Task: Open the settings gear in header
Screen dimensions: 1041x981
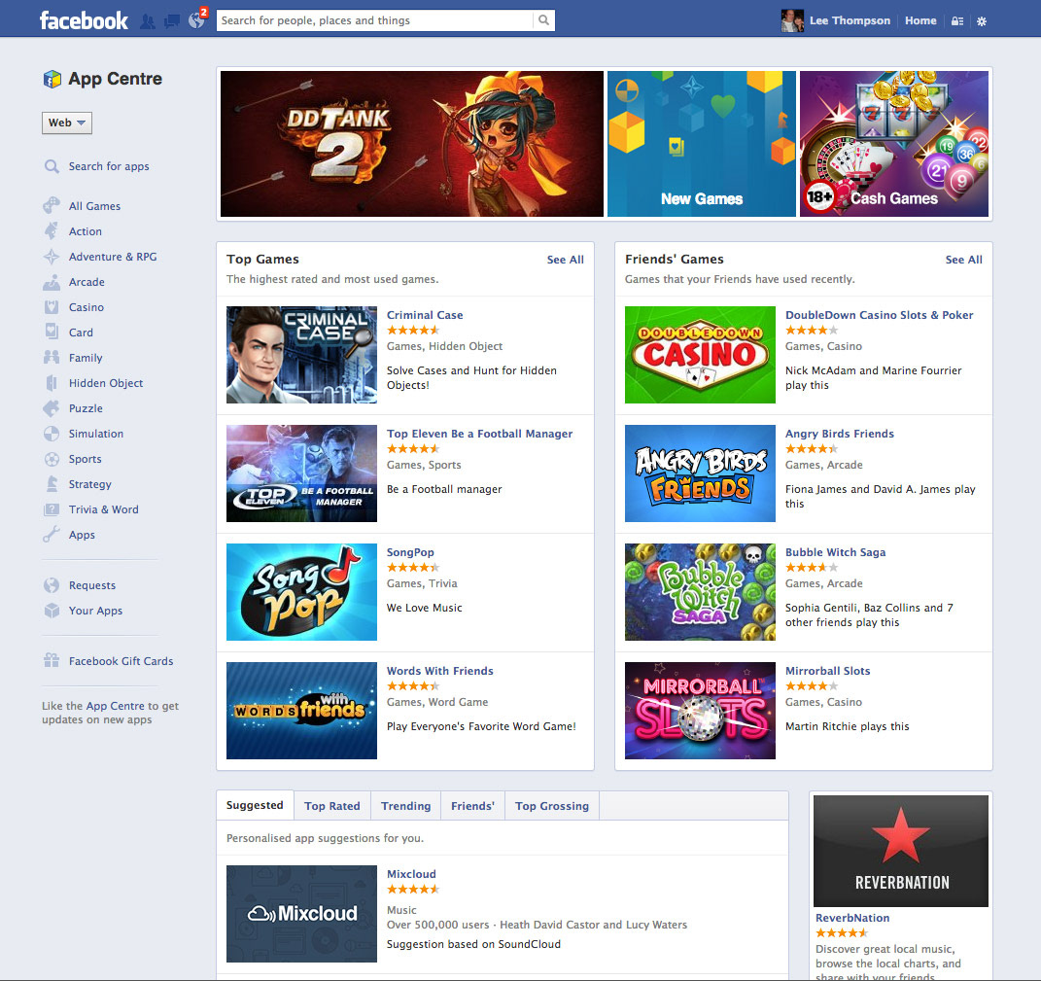Action: 982,21
